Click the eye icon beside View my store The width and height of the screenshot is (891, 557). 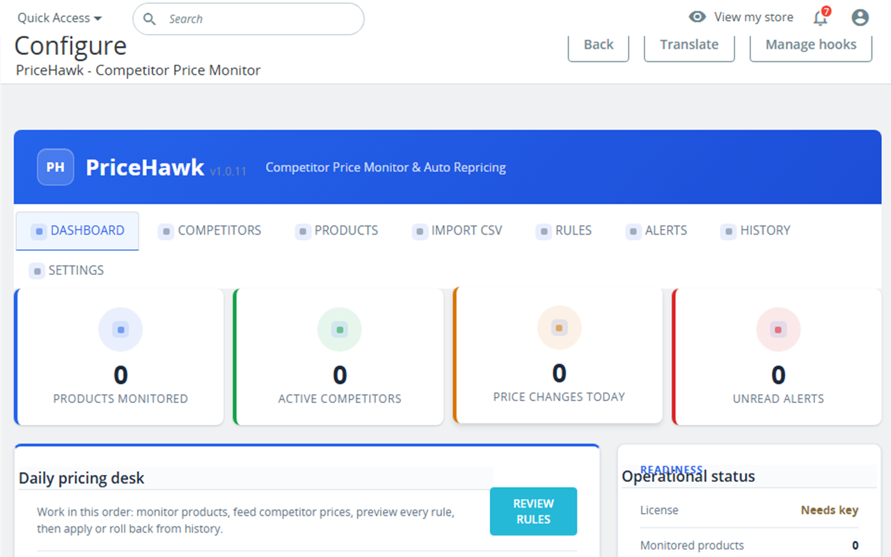click(x=697, y=17)
